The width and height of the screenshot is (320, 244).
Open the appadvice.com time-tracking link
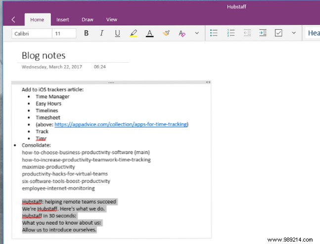click(x=121, y=124)
